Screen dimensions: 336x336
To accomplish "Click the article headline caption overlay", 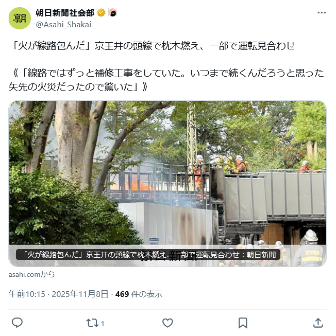I will tap(148, 255).
